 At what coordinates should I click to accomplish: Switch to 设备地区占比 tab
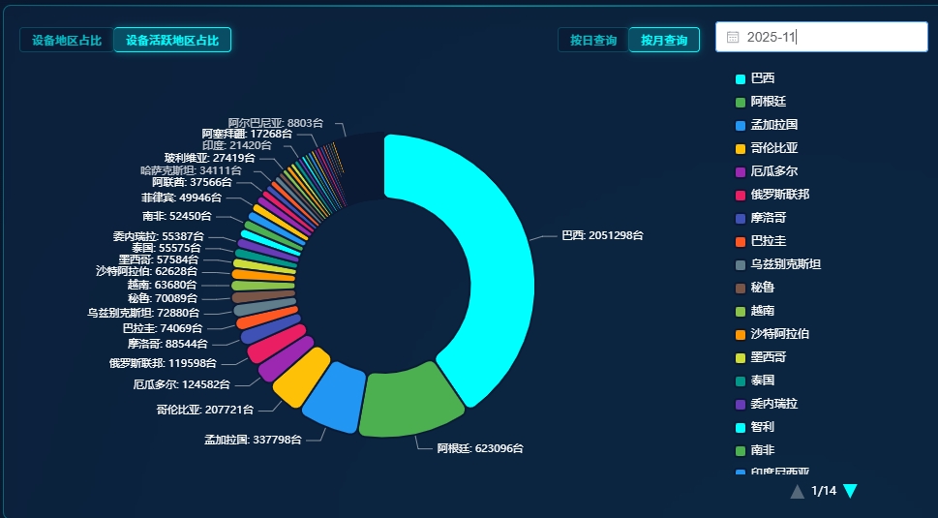(x=66, y=40)
